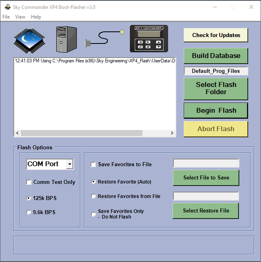Image resolution: width=261 pixels, height=262 pixels.
Task: Click Check for Updates button
Action: click(x=216, y=35)
